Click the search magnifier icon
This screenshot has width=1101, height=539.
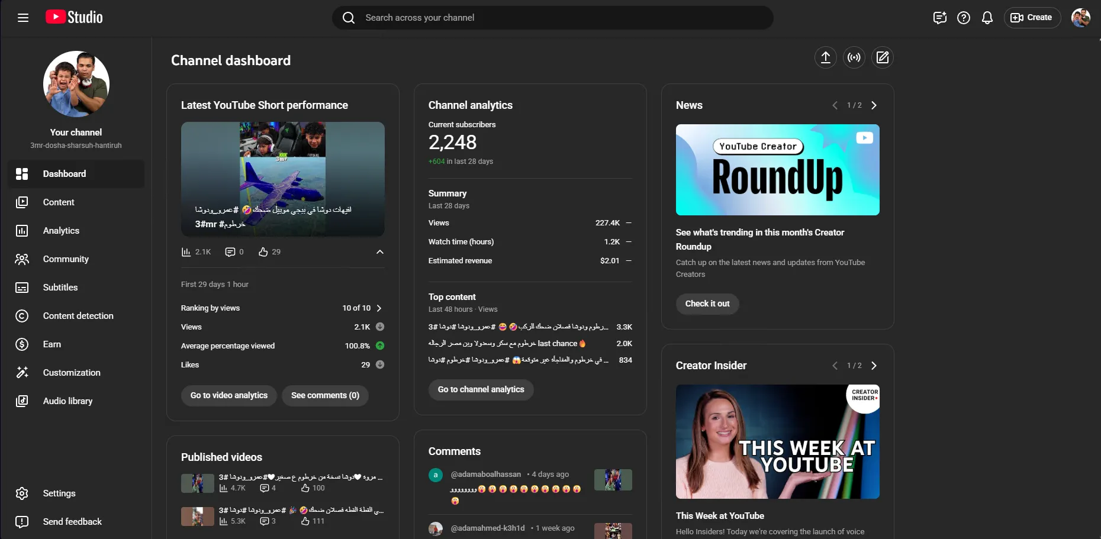tap(349, 18)
